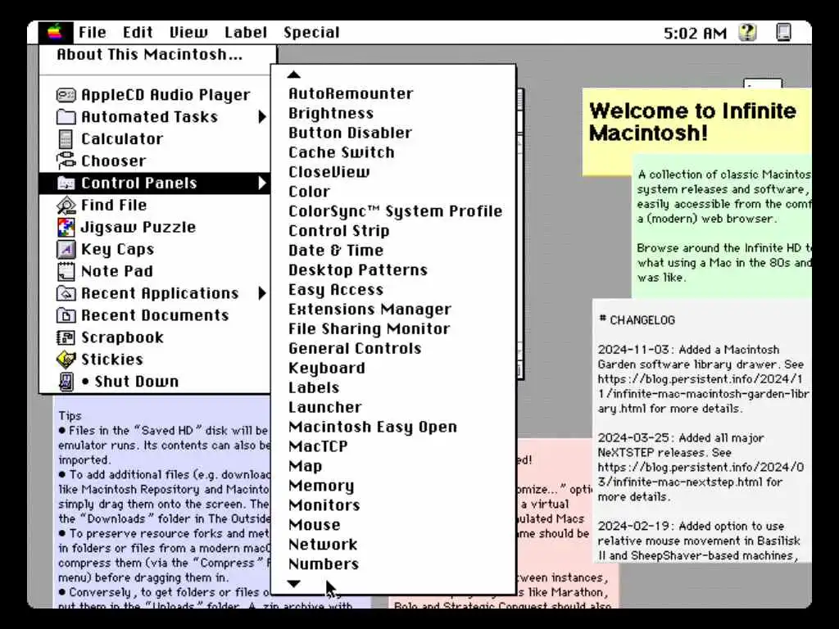Open the Memory control panel

(321, 486)
